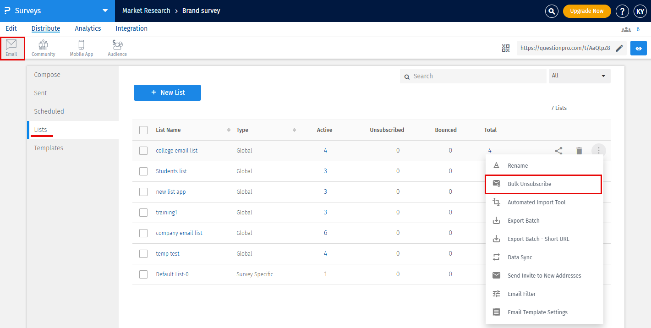Delete the college email list
Screen dimensions: 651x328
point(579,150)
